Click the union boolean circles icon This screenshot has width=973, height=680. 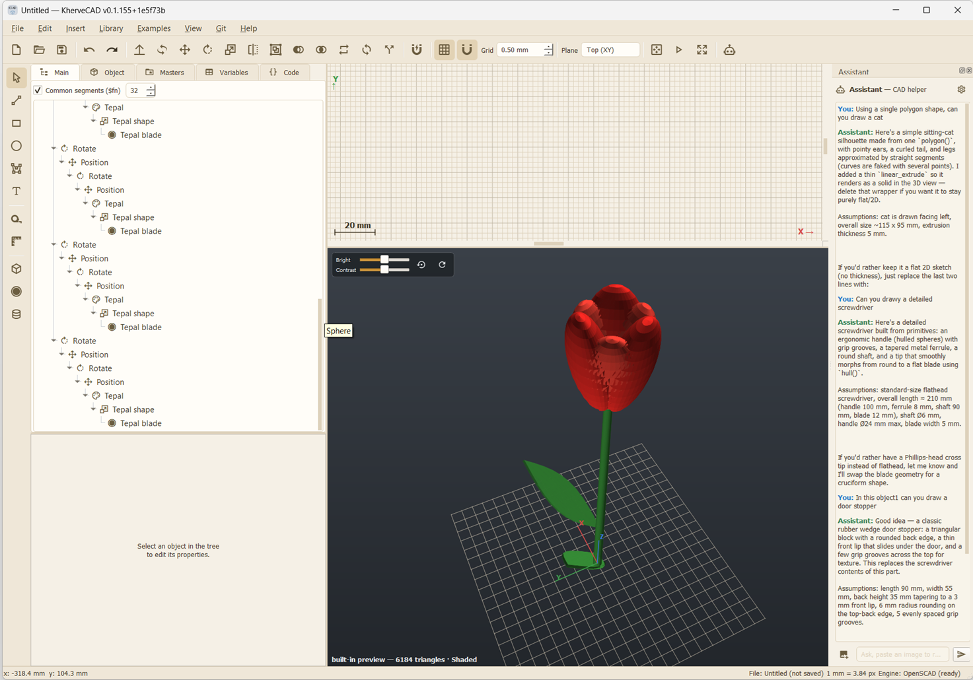pyautogui.click(x=299, y=50)
